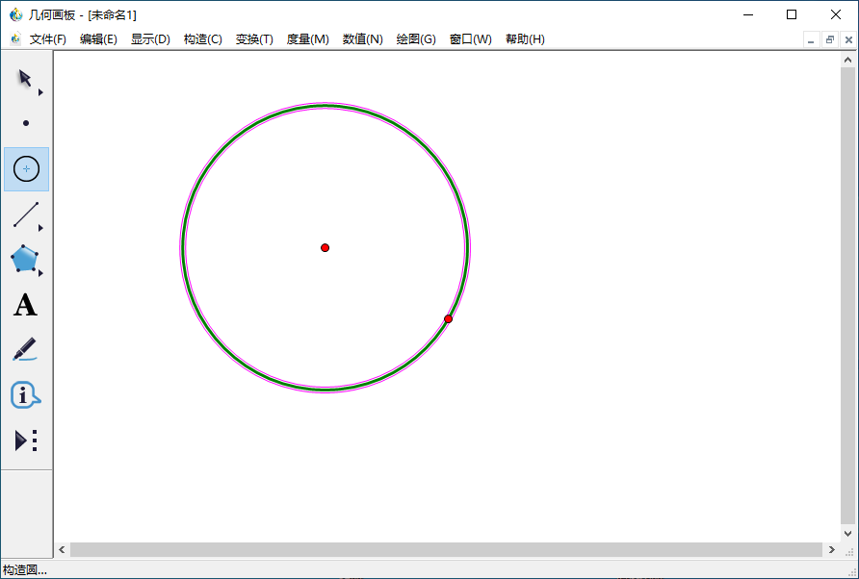Viewport: 859px width, 579px height.
Task: Select the Text tool labeled A
Action: tap(25, 305)
